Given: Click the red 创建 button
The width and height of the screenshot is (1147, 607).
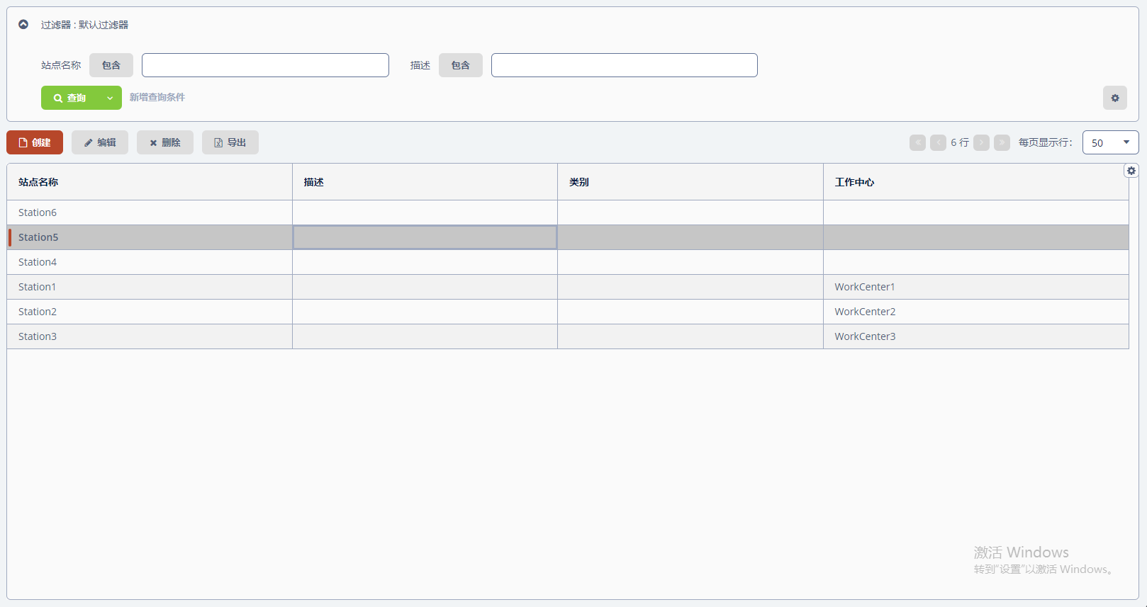Looking at the screenshot, I should [35, 142].
